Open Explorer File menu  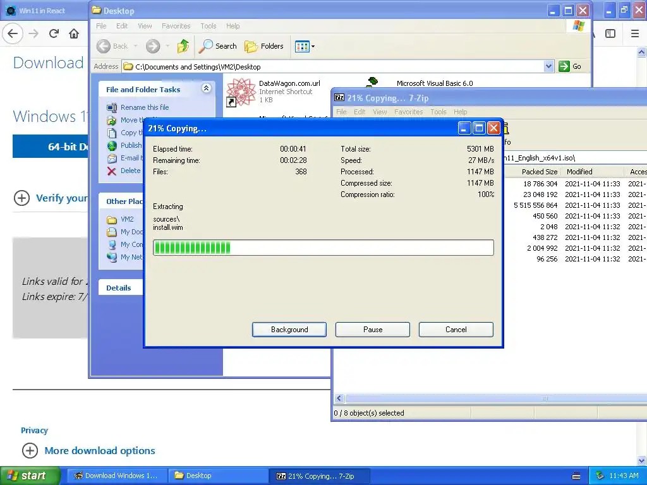click(x=101, y=26)
